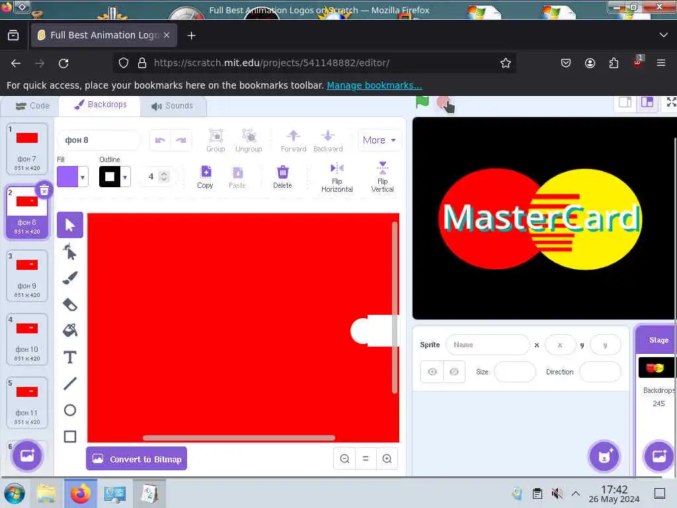Click the purple Fill color swatch
The height and width of the screenshot is (508, 677).
tap(67, 177)
